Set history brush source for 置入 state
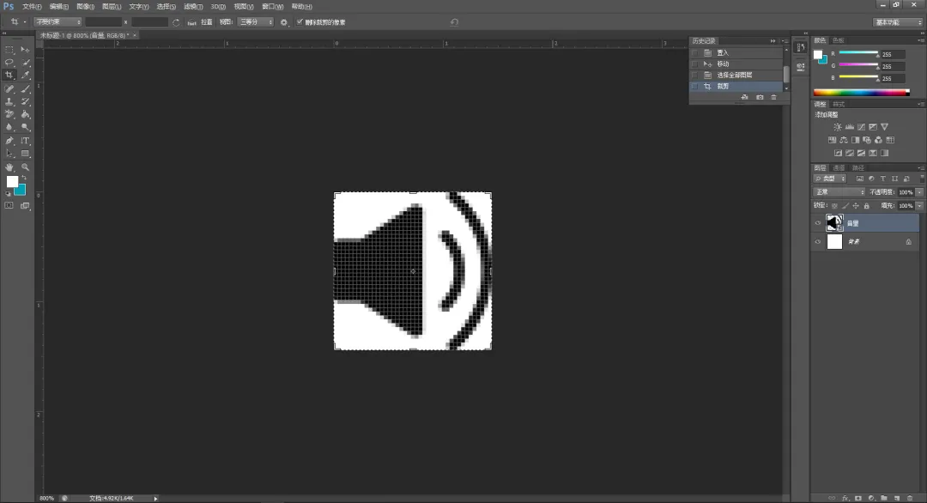927x503 pixels. coord(694,53)
